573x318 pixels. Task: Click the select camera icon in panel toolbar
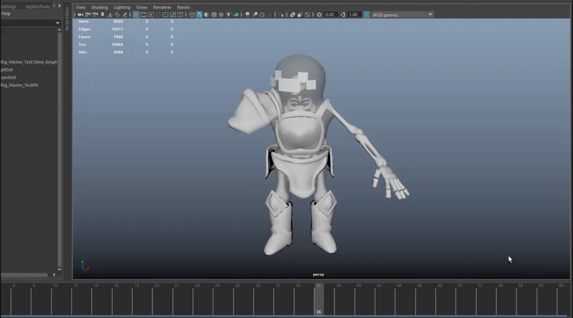click(x=80, y=15)
